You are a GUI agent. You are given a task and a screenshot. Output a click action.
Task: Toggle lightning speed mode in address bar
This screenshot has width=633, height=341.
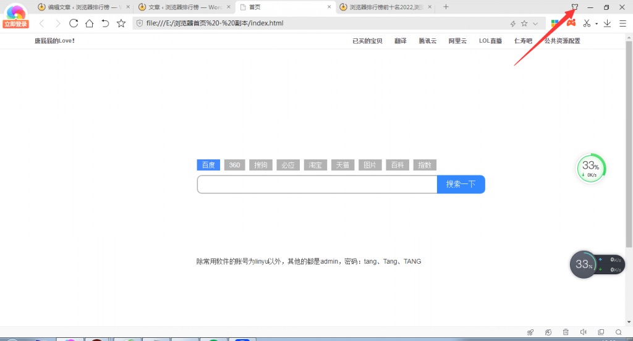(x=512, y=24)
